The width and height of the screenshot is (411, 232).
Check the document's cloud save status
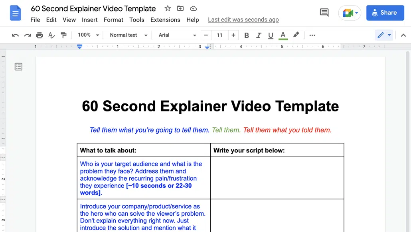193,8
